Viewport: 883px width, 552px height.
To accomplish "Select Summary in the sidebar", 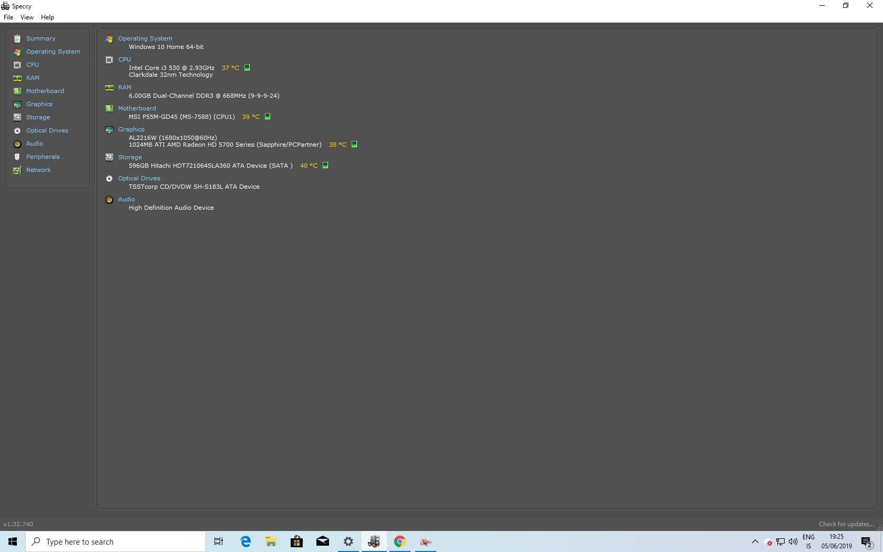I will (41, 38).
